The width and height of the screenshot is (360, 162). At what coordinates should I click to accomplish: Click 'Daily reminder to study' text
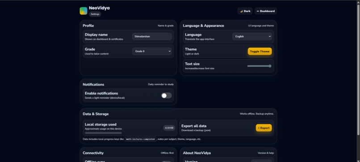click(161, 84)
